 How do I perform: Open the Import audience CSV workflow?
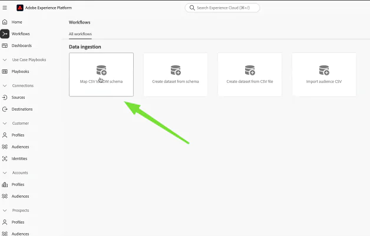point(324,75)
